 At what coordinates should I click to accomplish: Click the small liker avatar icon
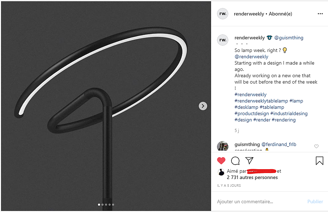pos(221,172)
